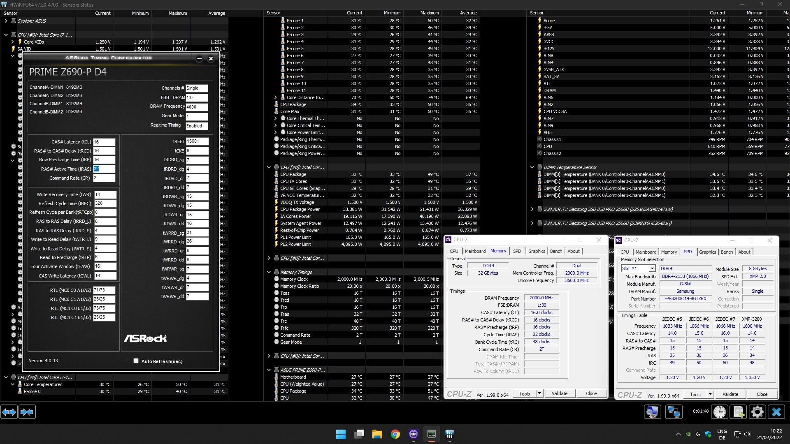
Task: Click the start logging sheet icon
Action: [739, 412]
